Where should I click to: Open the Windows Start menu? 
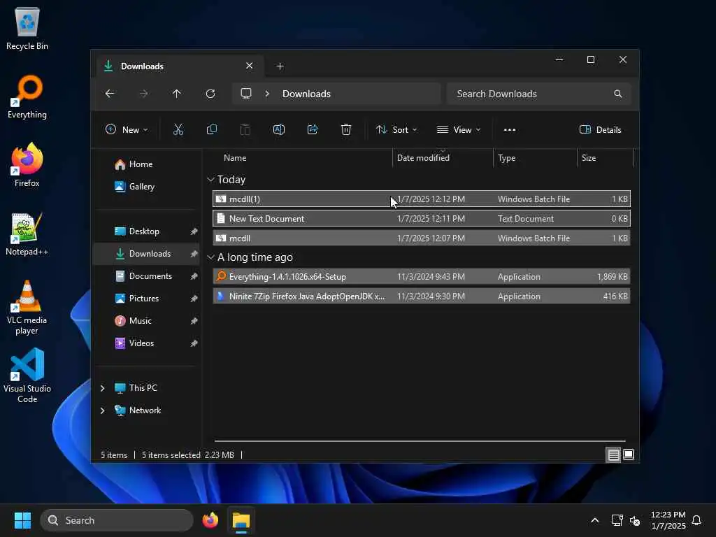coord(22,520)
